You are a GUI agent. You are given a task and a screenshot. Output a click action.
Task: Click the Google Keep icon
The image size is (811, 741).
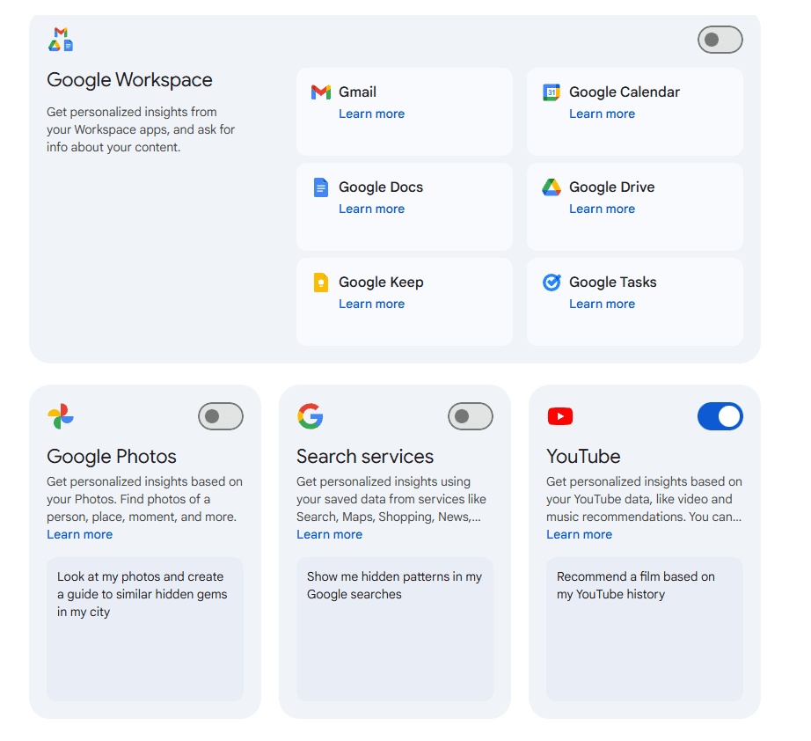[321, 282]
